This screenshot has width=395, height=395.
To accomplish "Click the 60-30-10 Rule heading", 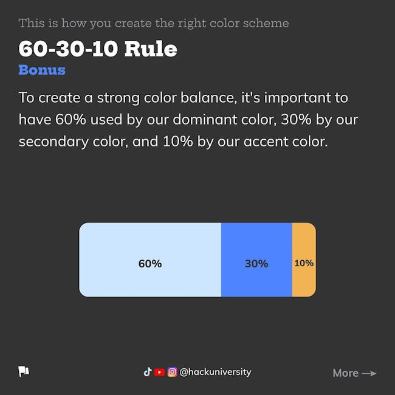I will (x=98, y=49).
